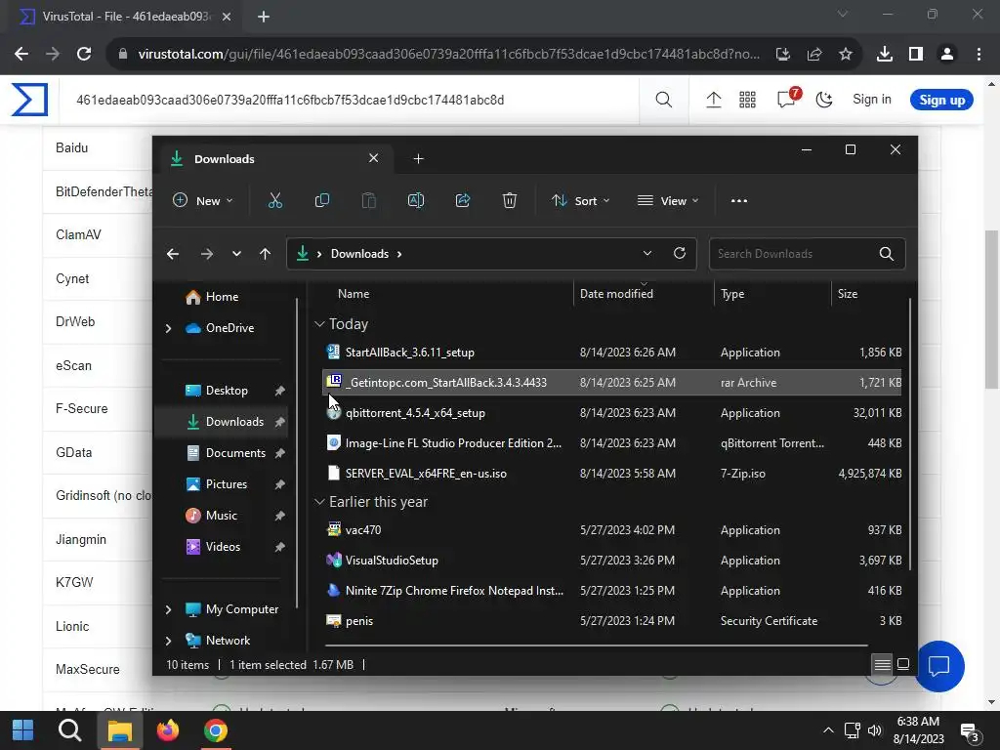Image resolution: width=1000 pixels, height=750 pixels.
Task: Switch to large icons view in status bar
Action: 903,664
